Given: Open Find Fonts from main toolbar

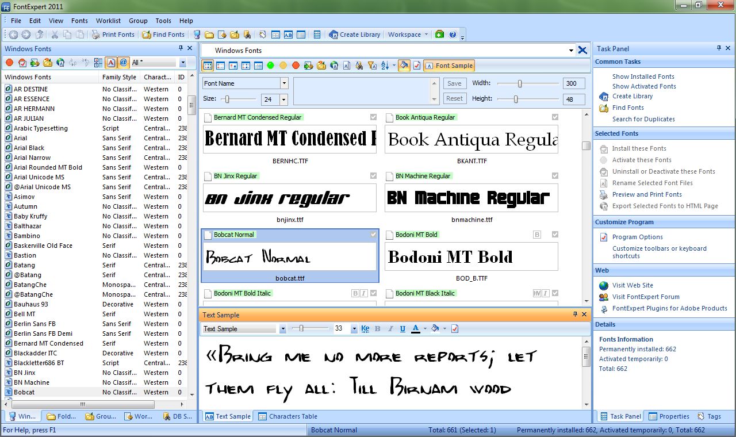Looking at the screenshot, I should click(163, 34).
